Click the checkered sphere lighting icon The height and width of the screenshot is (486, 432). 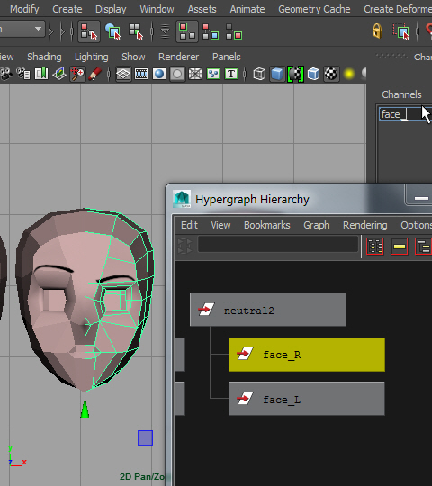point(331,74)
